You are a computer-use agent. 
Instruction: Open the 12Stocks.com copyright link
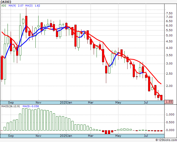tap(166, 140)
